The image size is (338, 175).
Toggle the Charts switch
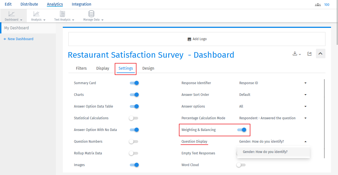coord(134,95)
